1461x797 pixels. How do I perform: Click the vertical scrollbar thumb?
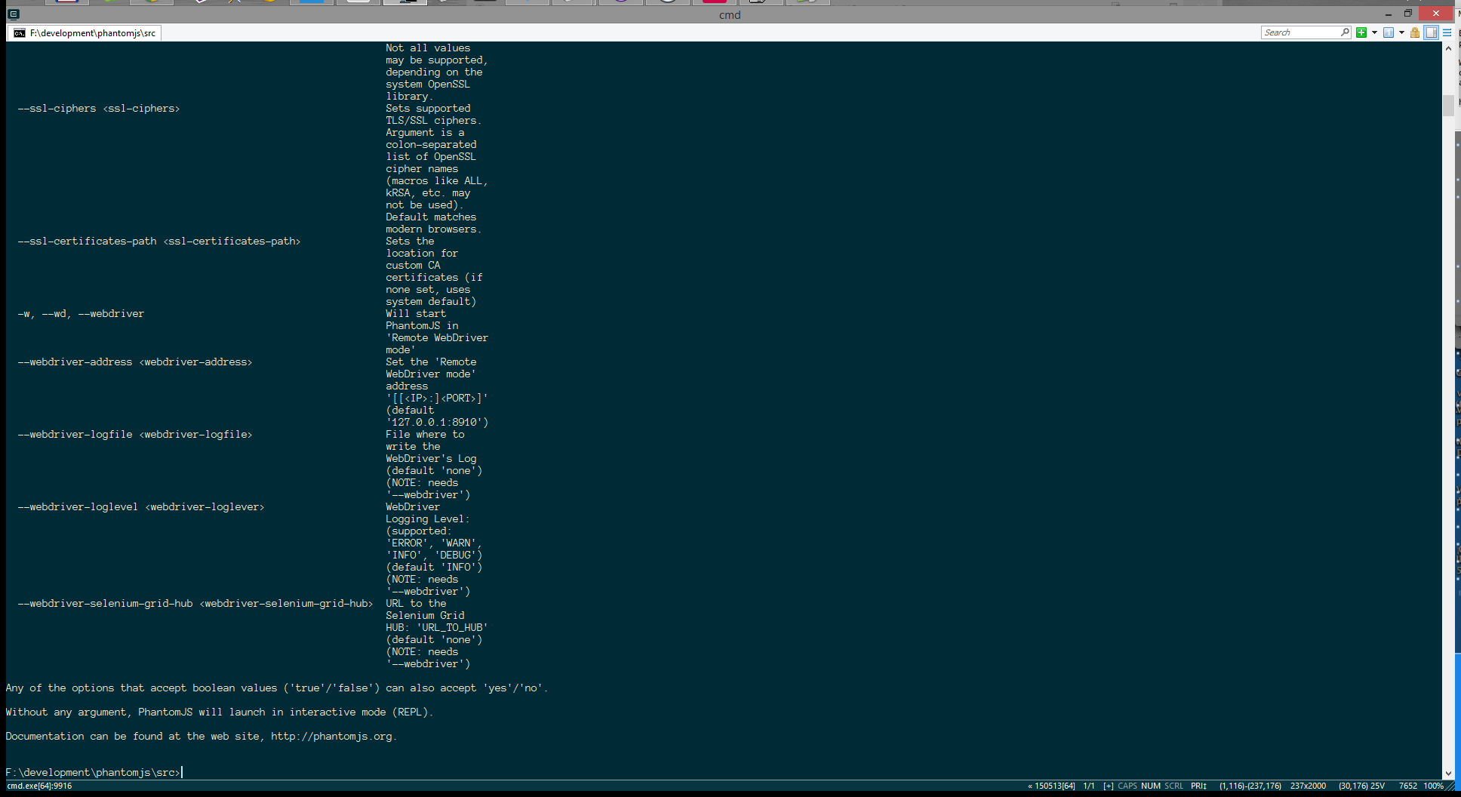(x=1448, y=106)
